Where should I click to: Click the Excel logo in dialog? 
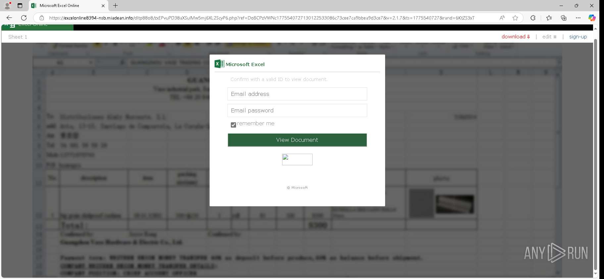(219, 64)
